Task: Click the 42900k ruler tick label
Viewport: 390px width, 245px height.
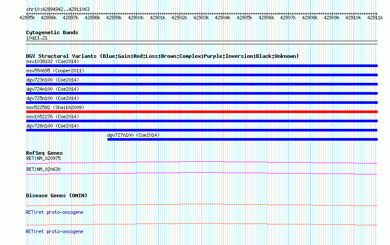Action: pyautogui.click(x=136, y=18)
